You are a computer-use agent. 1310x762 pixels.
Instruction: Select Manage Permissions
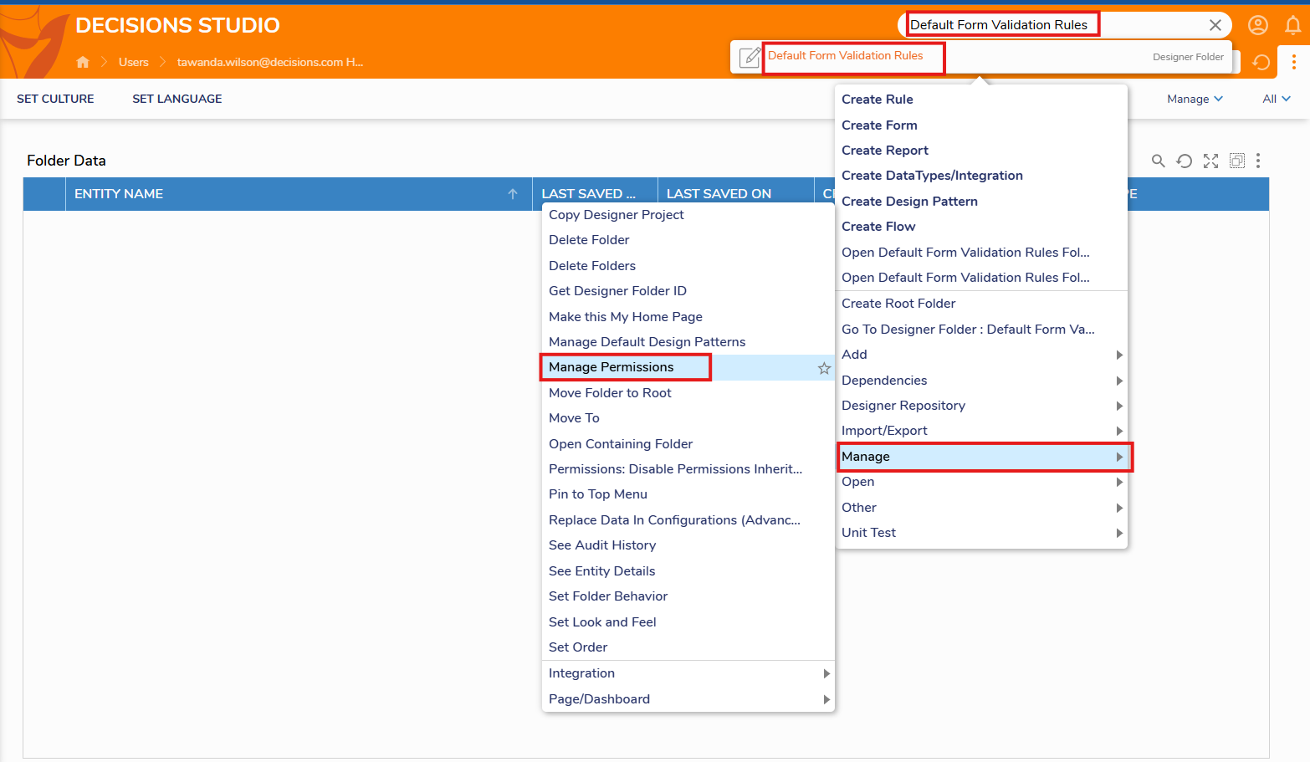tap(611, 367)
